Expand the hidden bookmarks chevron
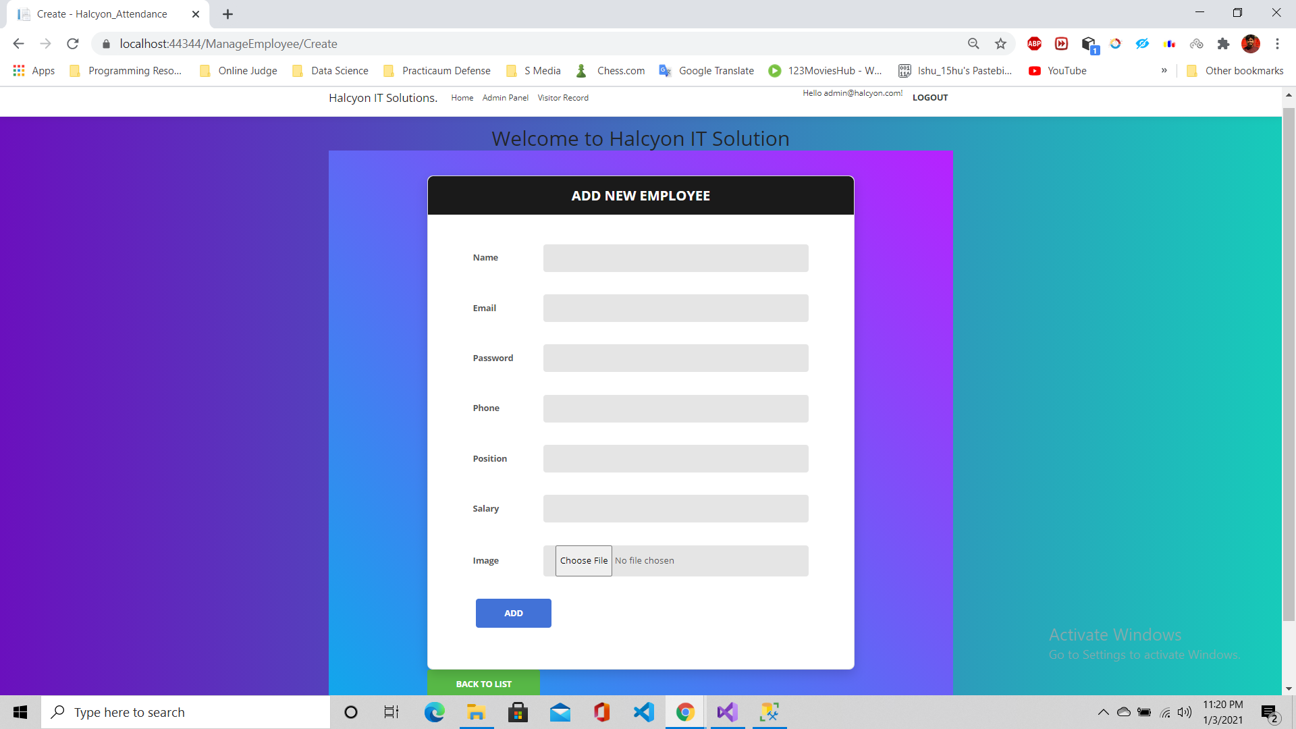 (1164, 71)
